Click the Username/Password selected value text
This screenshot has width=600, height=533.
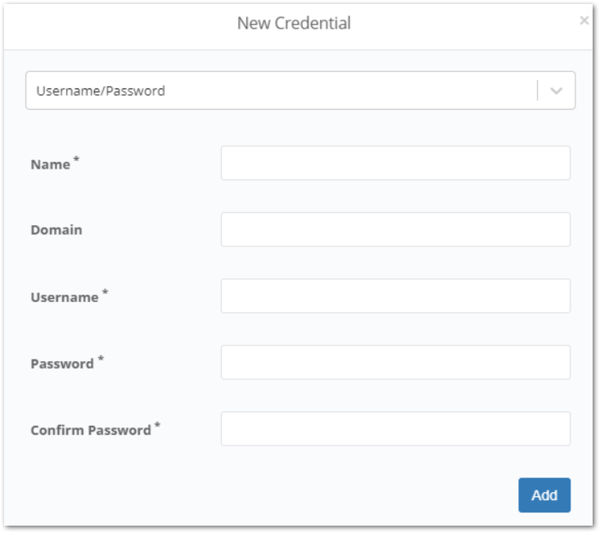tap(101, 91)
